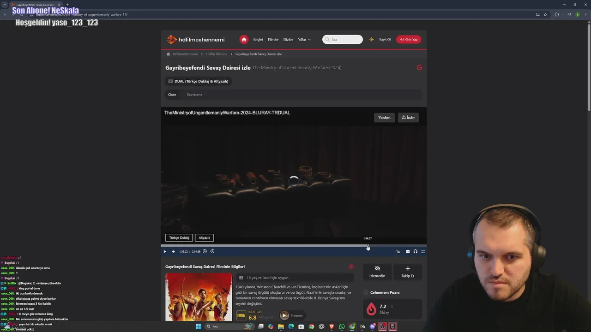The height and width of the screenshot is (332, 591).
Task: Open ChatGPT app from taskbar
Action: (x=321, y=326)
